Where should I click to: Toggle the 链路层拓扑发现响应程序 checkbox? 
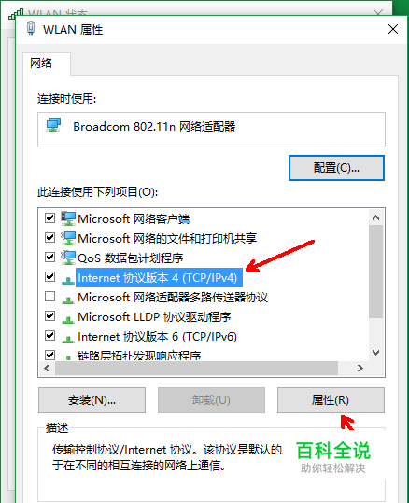[49, 355]
